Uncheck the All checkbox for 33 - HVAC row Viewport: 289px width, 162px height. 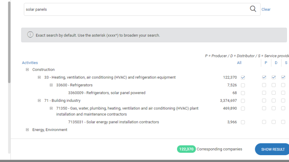pyautogui.click(x=243, y=77)
